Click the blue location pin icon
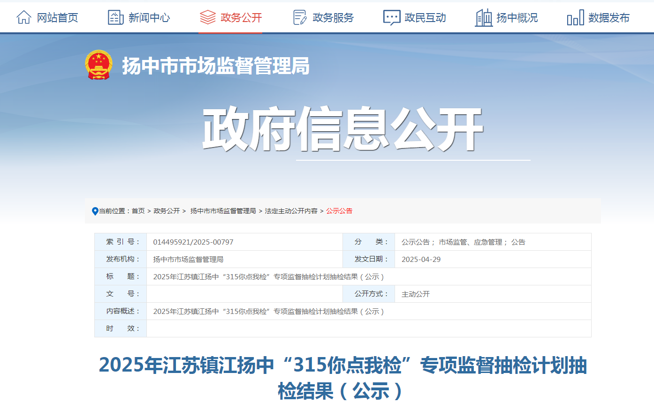The image size is (654, 410). pyautogui.click(x=95, y=211)
